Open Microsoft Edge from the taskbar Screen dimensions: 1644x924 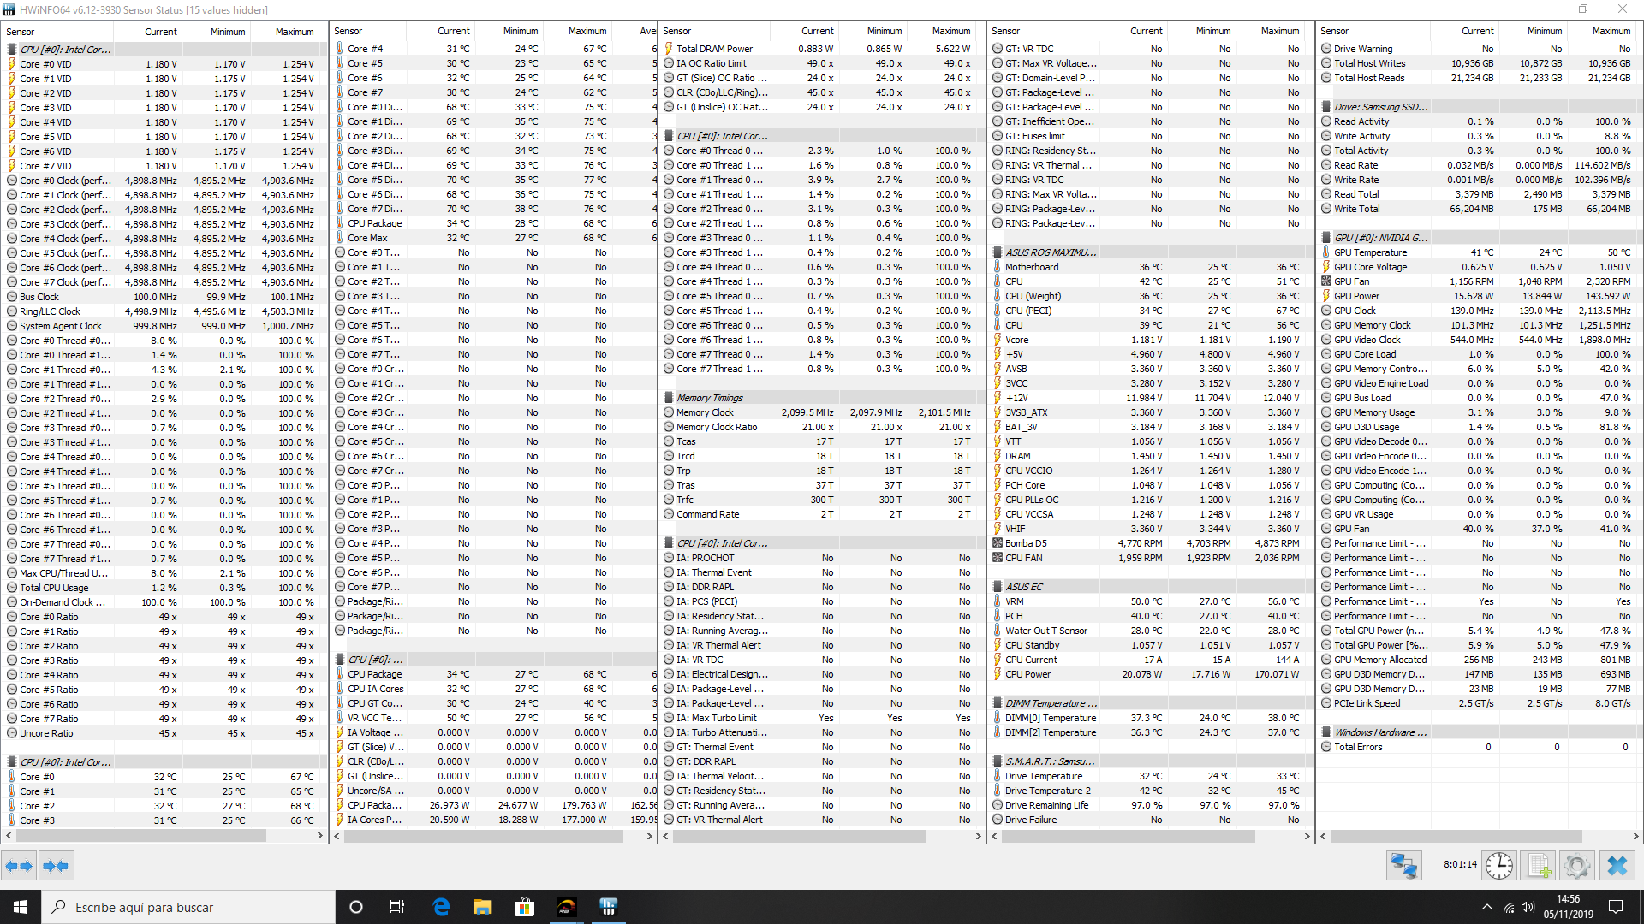441,907
